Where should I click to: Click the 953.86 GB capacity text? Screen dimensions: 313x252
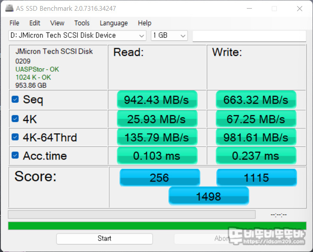tap(31, 85)
